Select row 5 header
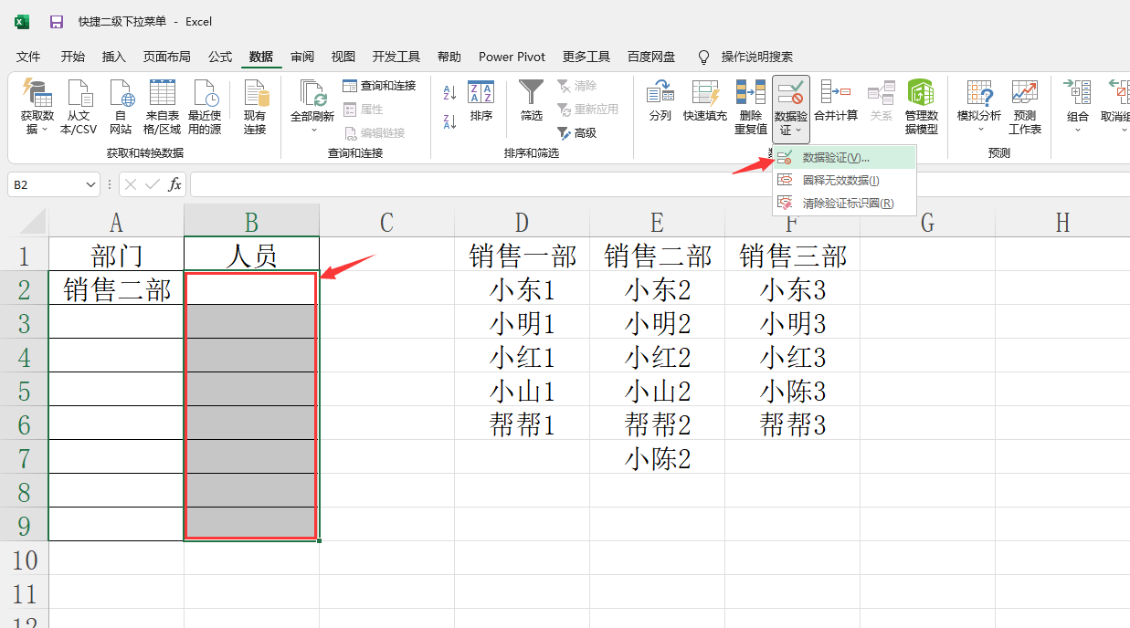 tap(24, 391)
